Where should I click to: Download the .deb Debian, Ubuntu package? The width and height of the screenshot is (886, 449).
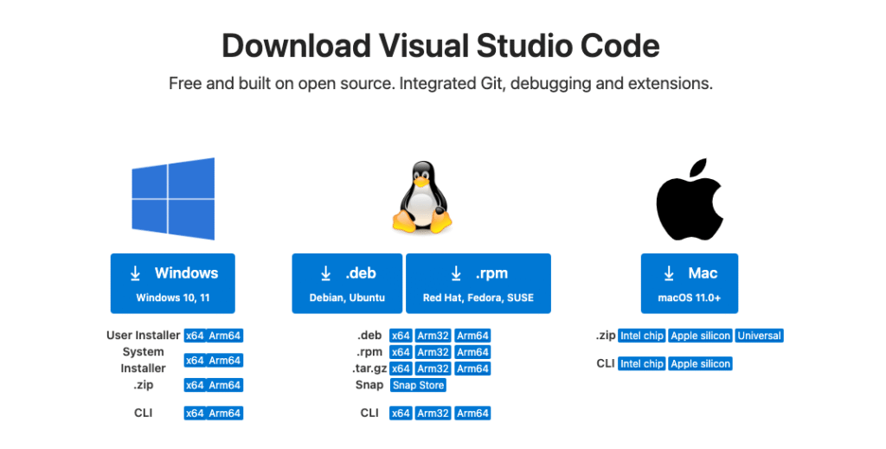(x=347, y=284)
